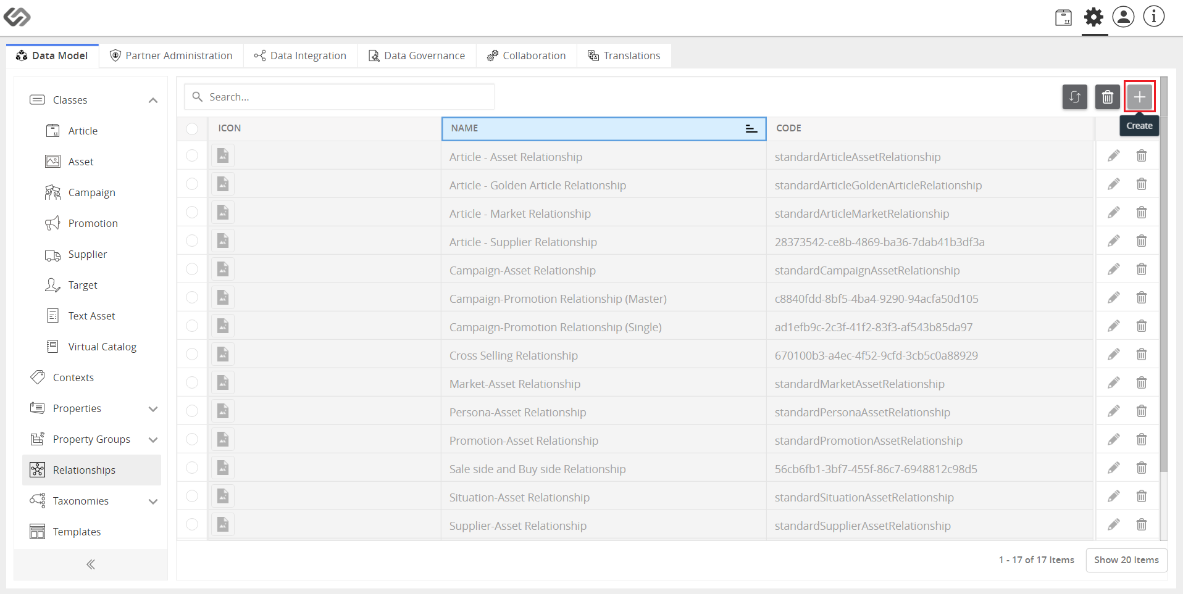This screenshot has height=594, width=1183.
Task: Open Text Asset class in sidebar
Action: click(x=91, y=316)
